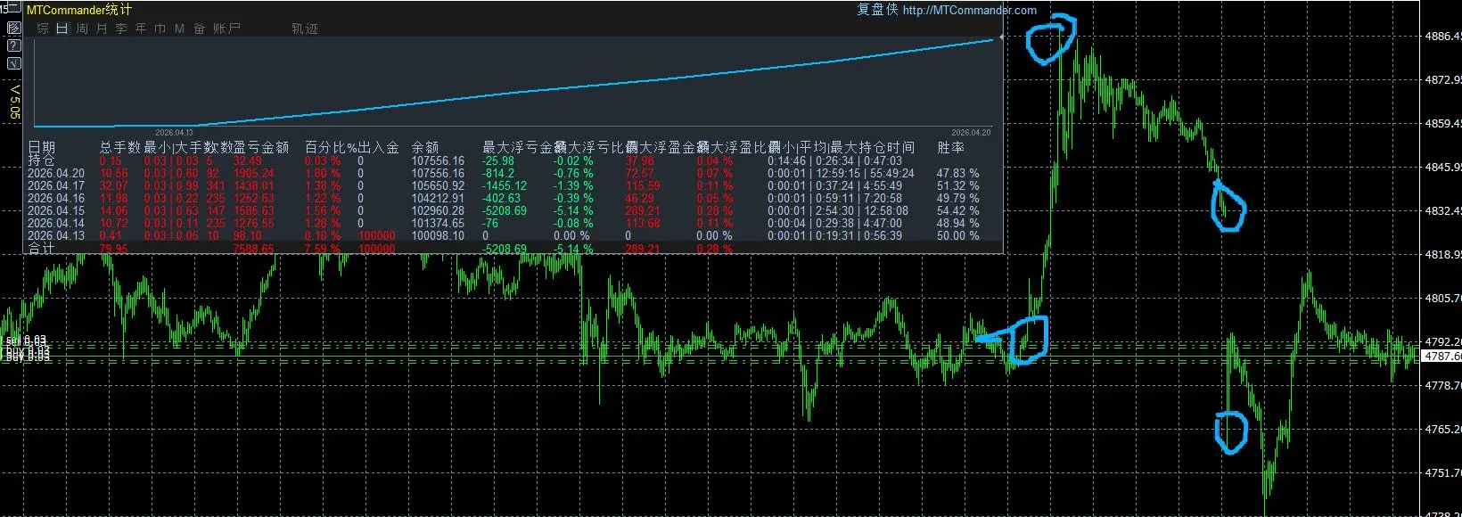Open the question mark help icon
The width and height of the screenshot is (1462, 517).
[x=13, y=45]
